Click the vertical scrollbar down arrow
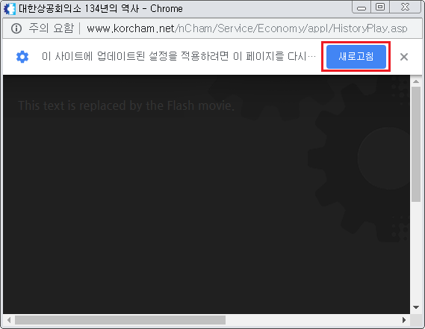This screenshot has height=329, width=425. coord(416,307)
